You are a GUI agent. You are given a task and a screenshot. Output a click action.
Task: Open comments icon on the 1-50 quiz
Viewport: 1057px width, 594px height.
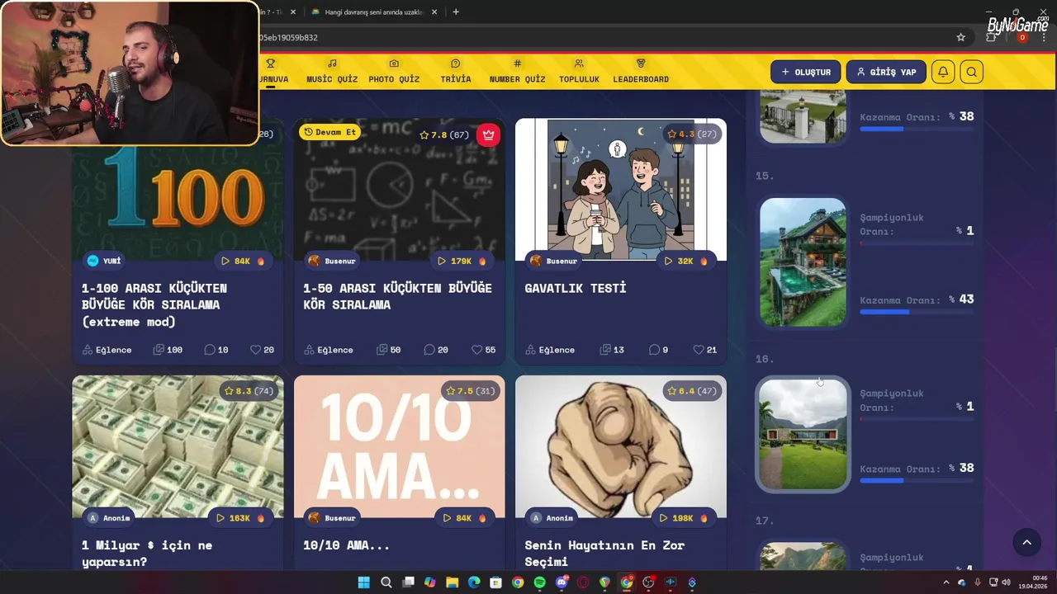429,350
